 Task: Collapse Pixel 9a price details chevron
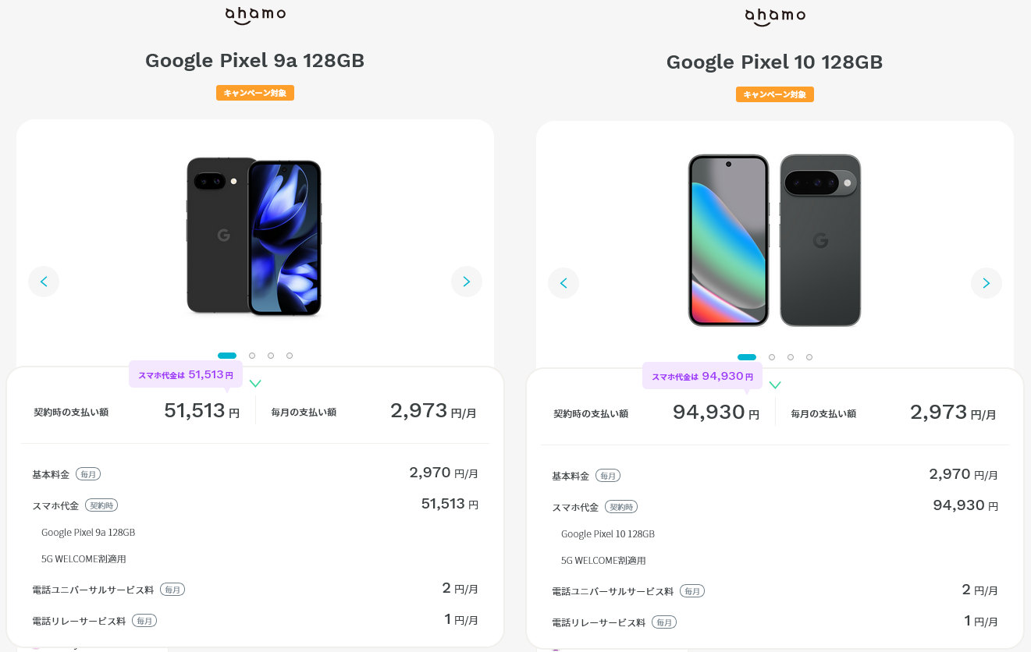tap(255, 383)
